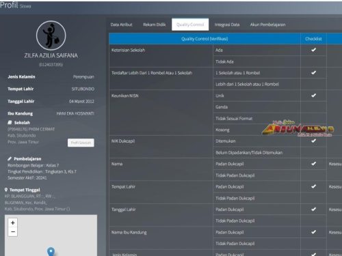This screenshot has width=342, height=256.
Task: Click the Profil Sekolah button
Action: (x=81, y=143)
